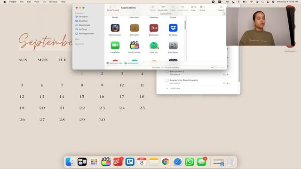Click the menu bar date and time
301x169 pixels.
tap(287, 2)
